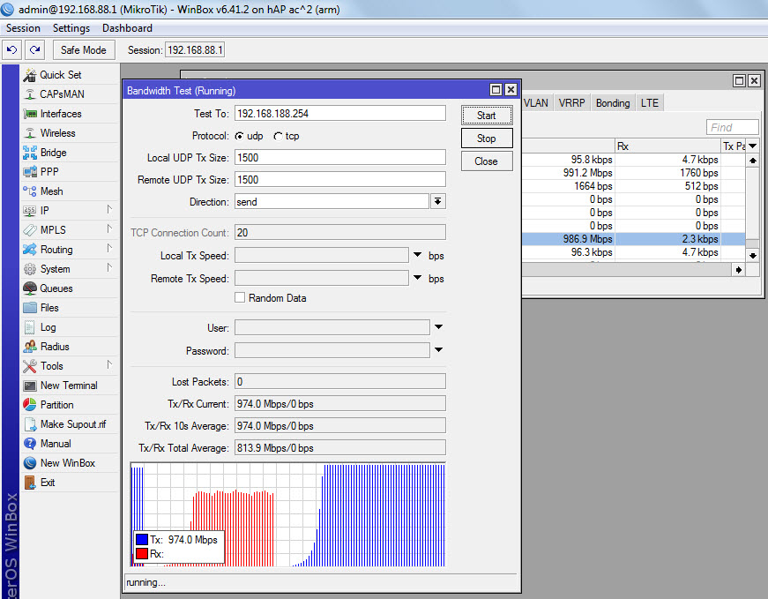Click the Undo arrow toolbar button
Viewport: 768px width, 599px height.
(11, 50)
